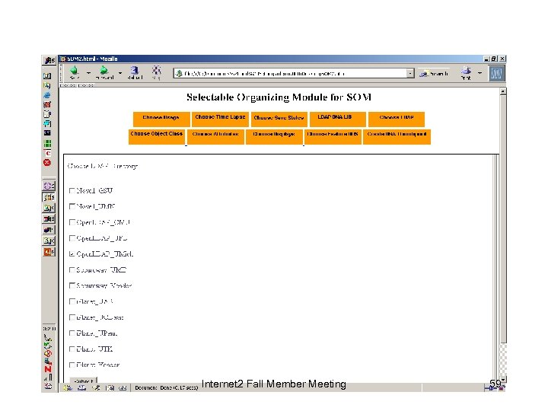548x411 pixels.
Task: Toggle the OpenLDAP_CMU checkbox
Action: [x=72, y=222]
